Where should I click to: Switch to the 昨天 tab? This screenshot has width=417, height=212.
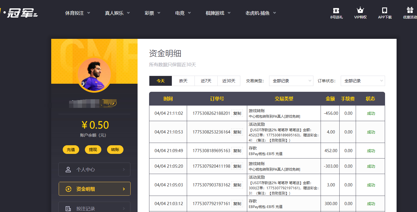[x=183, y=81]
